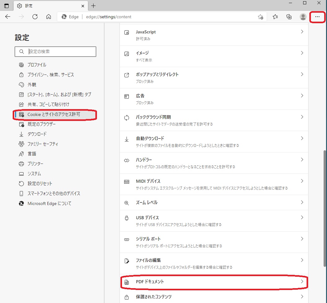Select the プリンター icon in the sidebar
Viewport: 327px width, 303px height.
coord(21,164)
